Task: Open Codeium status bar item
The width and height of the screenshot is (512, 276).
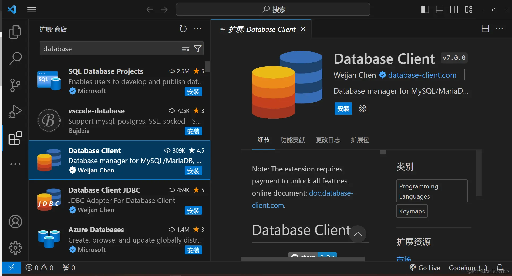Action: coord(468,268)
